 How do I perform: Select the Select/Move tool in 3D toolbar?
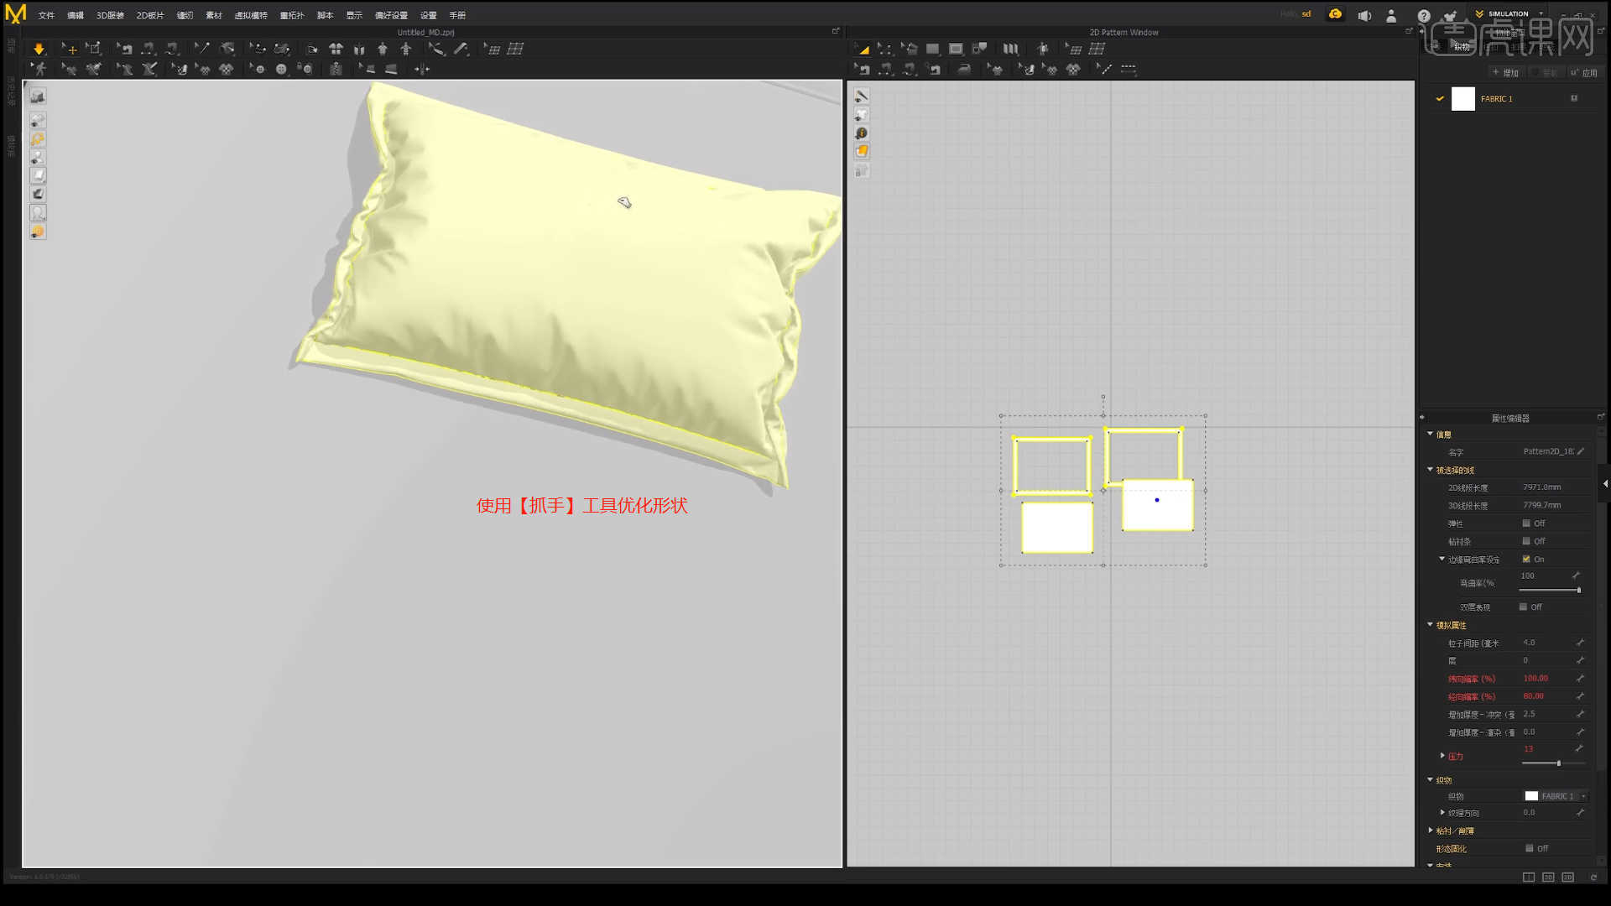pos(69,49)
